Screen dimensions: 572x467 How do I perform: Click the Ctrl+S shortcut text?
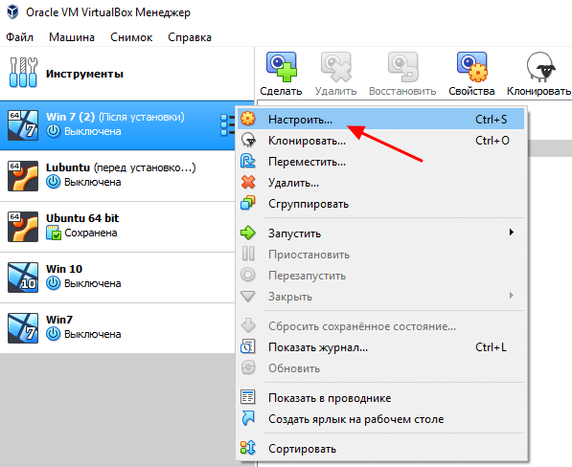[491, 119]
